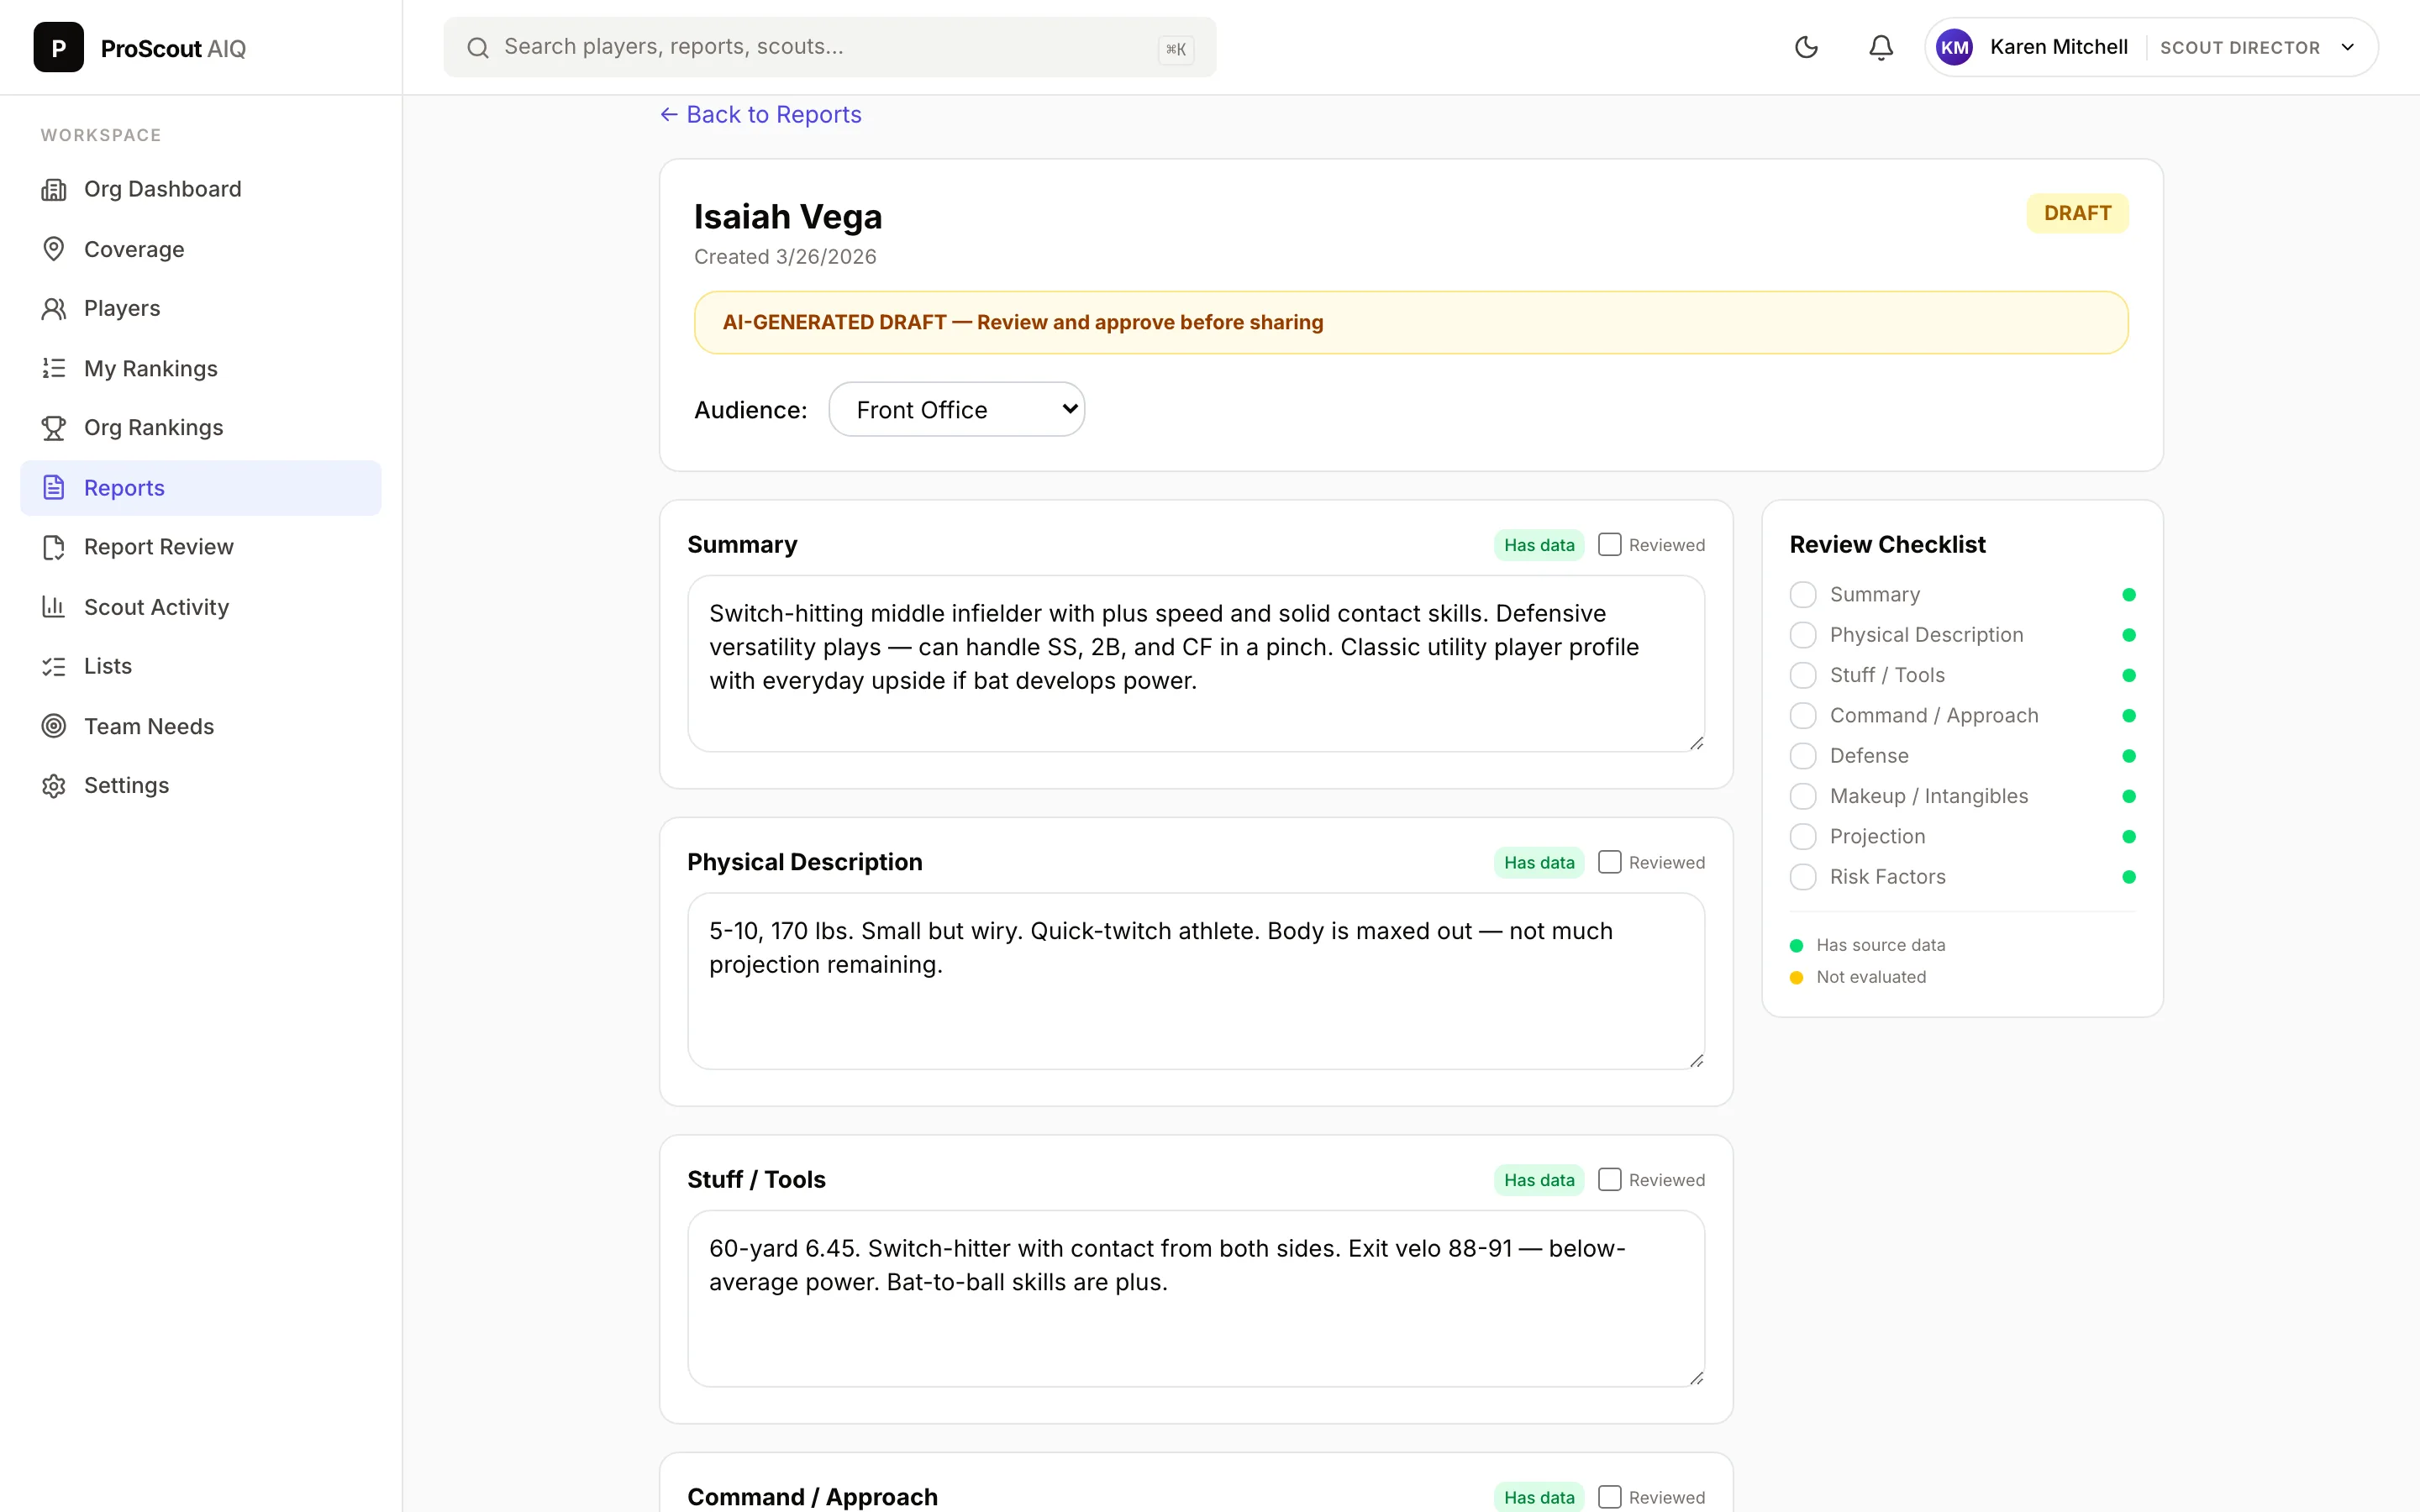Click the ProScout logo icon
The height and width of the screenshot is (1512, 2420).
pos(58,48)
